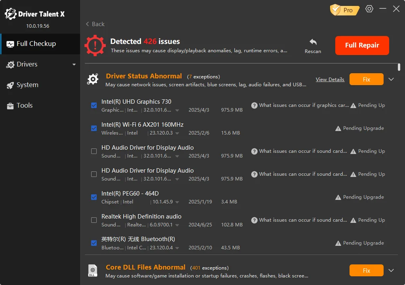The height and width of the screenshot is (285, 405).
Task: Check Realtek High Definition audio checkbox
Action: [x=94, y=220]
